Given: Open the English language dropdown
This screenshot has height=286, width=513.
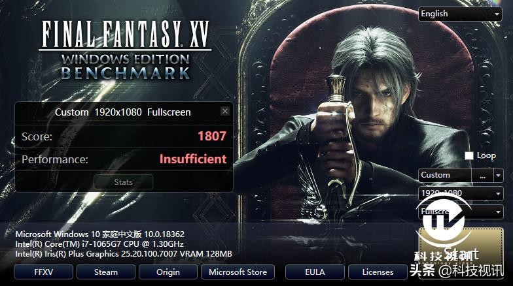Looking at the screenshot, I should [x=460, y=14].
